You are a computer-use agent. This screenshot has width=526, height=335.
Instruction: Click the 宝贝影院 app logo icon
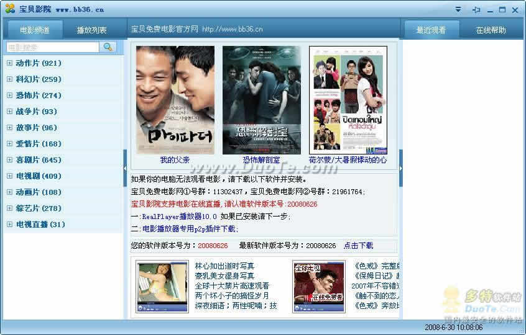[10, 8]
